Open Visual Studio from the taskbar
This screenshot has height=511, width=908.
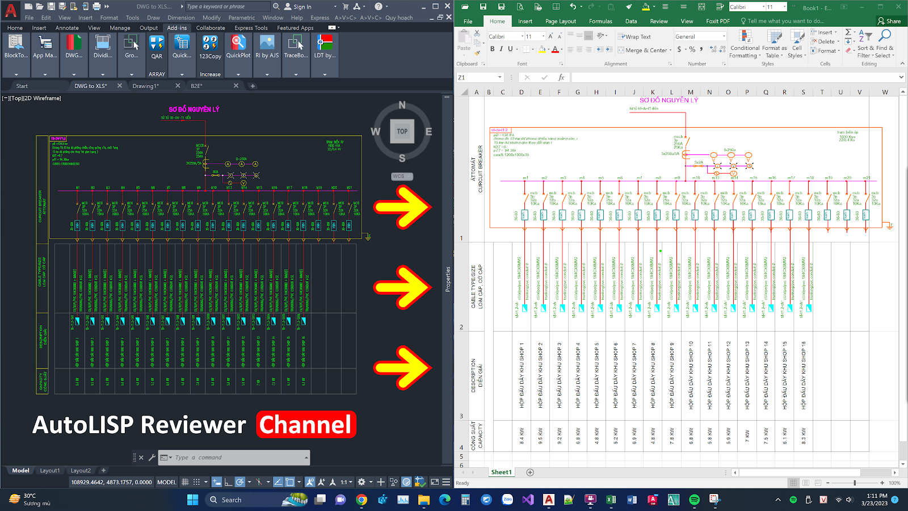pos(528,500)
